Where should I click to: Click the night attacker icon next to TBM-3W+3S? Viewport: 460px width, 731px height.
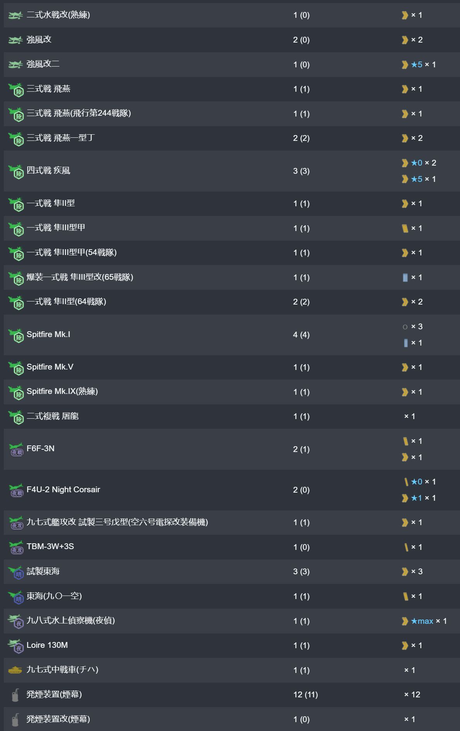16,548
